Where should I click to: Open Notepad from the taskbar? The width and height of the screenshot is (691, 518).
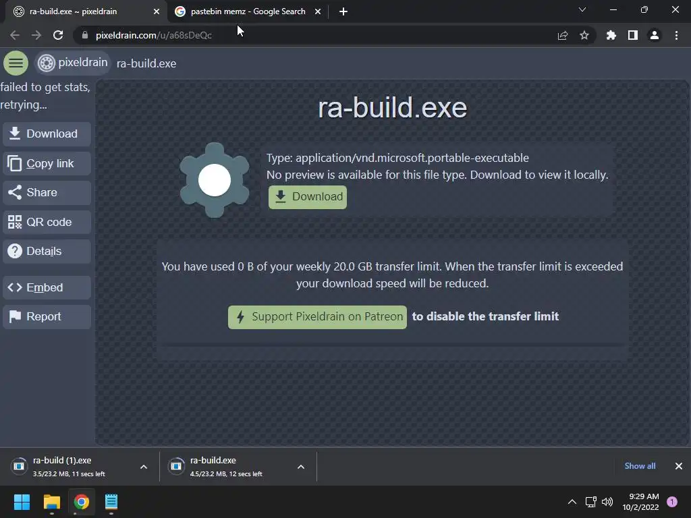111,502
